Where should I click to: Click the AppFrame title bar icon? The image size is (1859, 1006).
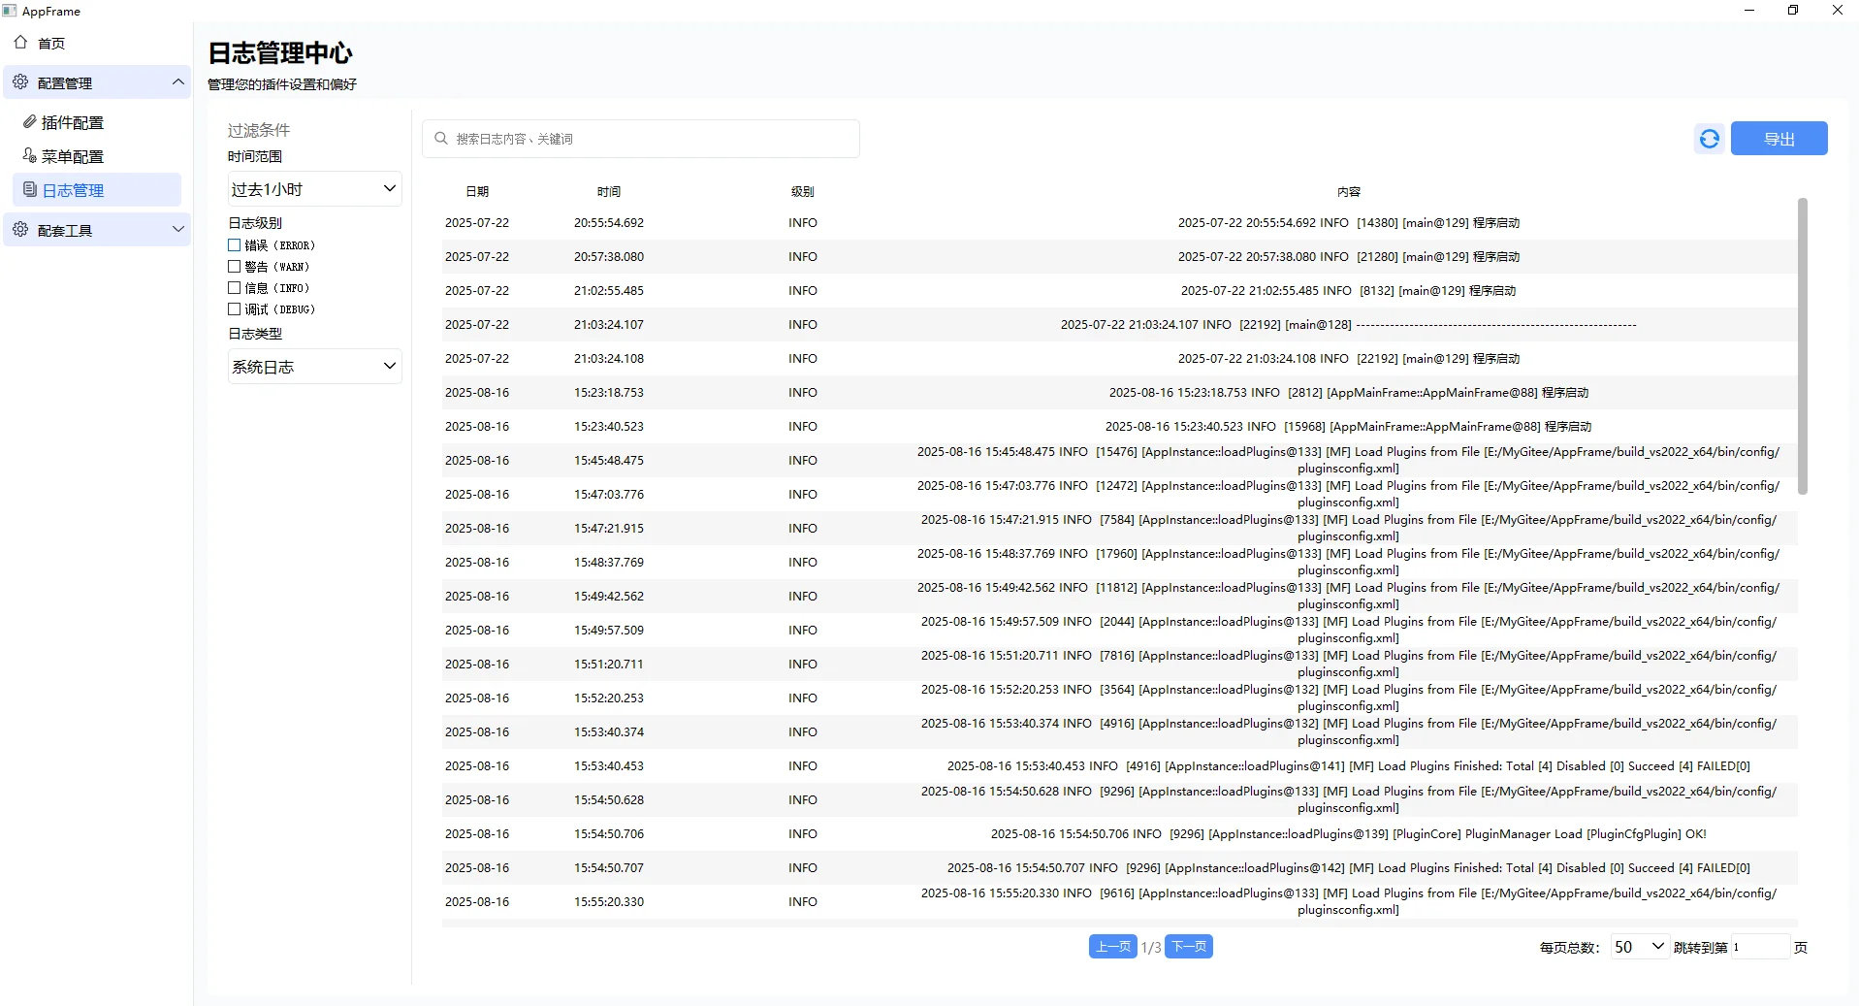(10, 11)
